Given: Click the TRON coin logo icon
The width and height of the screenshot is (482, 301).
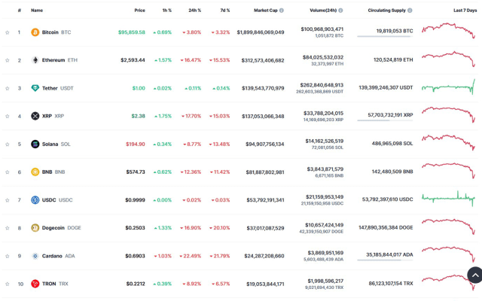Looking at the screenshot, I should click(x=35, y=284).
